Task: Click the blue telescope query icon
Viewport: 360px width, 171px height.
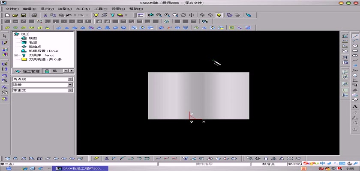Action: pos(249,15)
